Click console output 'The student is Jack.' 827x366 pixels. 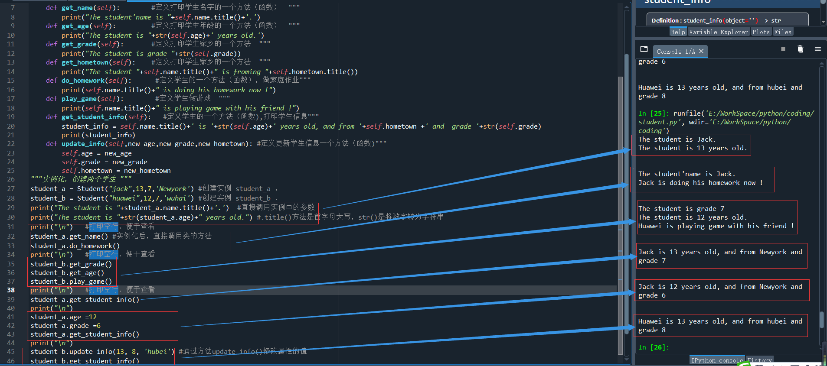click(x=677, y=139)
